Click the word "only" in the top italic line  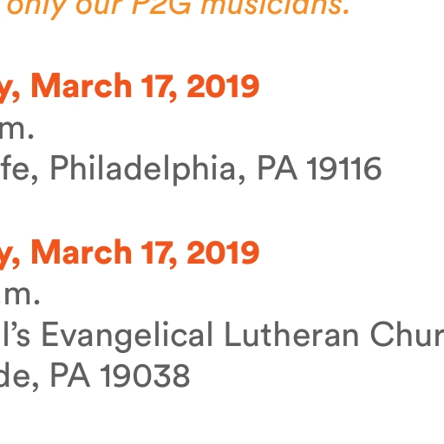(36, 9)
